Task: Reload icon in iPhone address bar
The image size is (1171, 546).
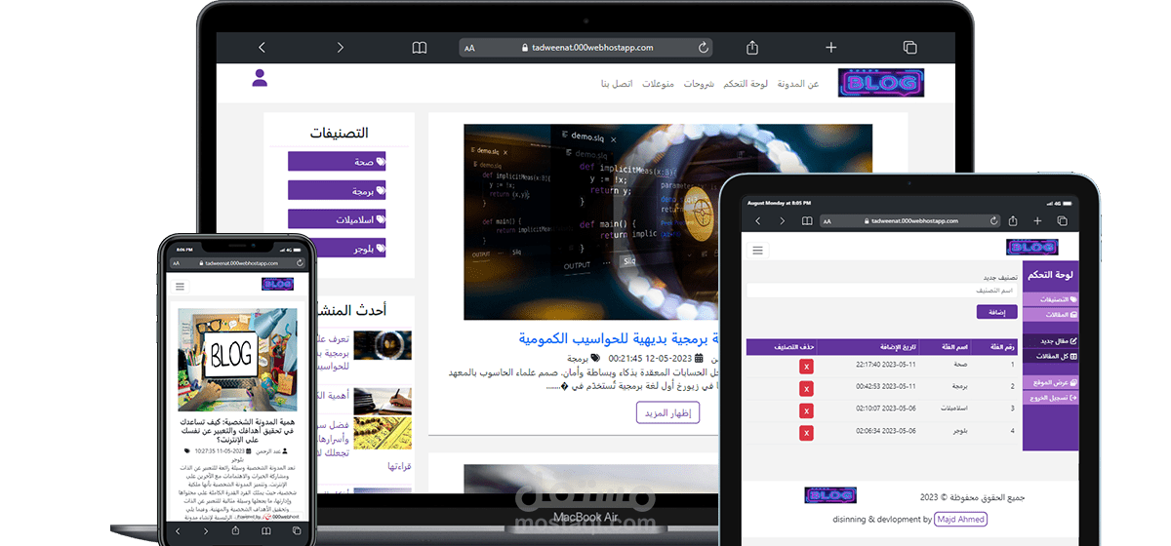Action: pos(300,263)
